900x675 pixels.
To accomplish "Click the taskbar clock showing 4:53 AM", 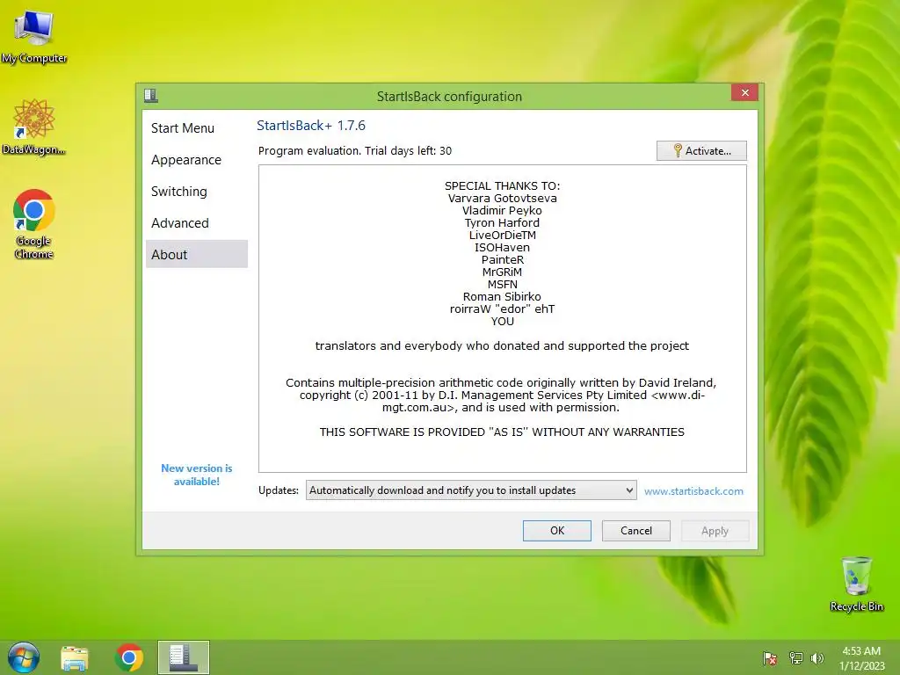I will tap(861, 657).
